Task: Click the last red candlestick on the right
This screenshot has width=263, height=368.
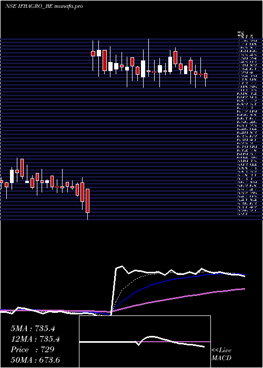Action: tap(206, 76)
